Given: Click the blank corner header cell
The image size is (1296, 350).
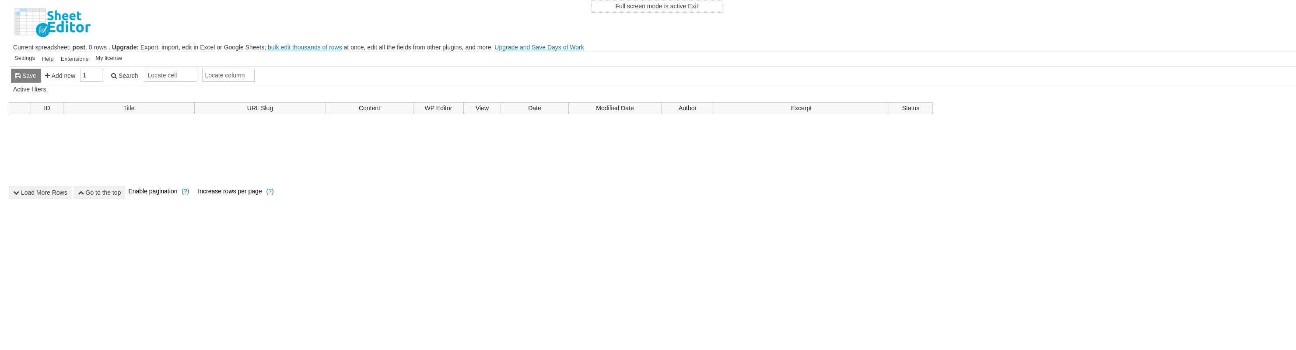Looking at the screenshot, I should pyautogui.click(x=20, y=108).
